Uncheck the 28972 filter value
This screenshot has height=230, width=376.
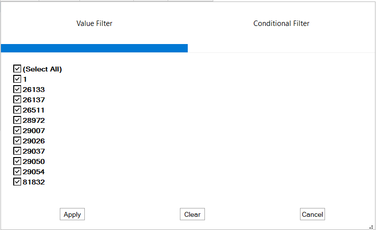click(17, 120)
